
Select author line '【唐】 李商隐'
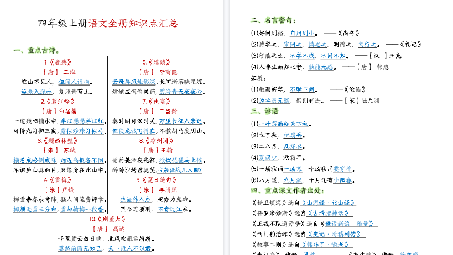(158, 72)
